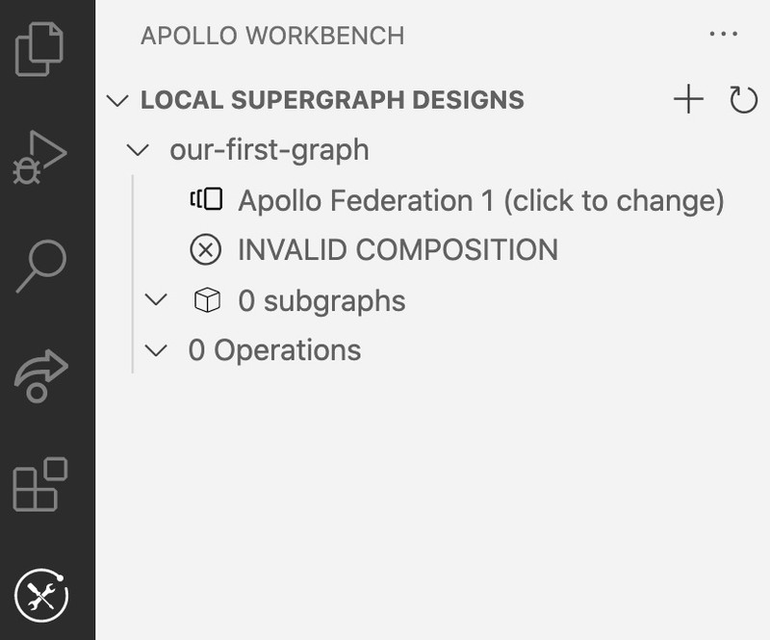Select the INVALID COMPOSITION entry
Image resolution: width=770 pixels, height=640 pixels.
[x=398, y=249]
